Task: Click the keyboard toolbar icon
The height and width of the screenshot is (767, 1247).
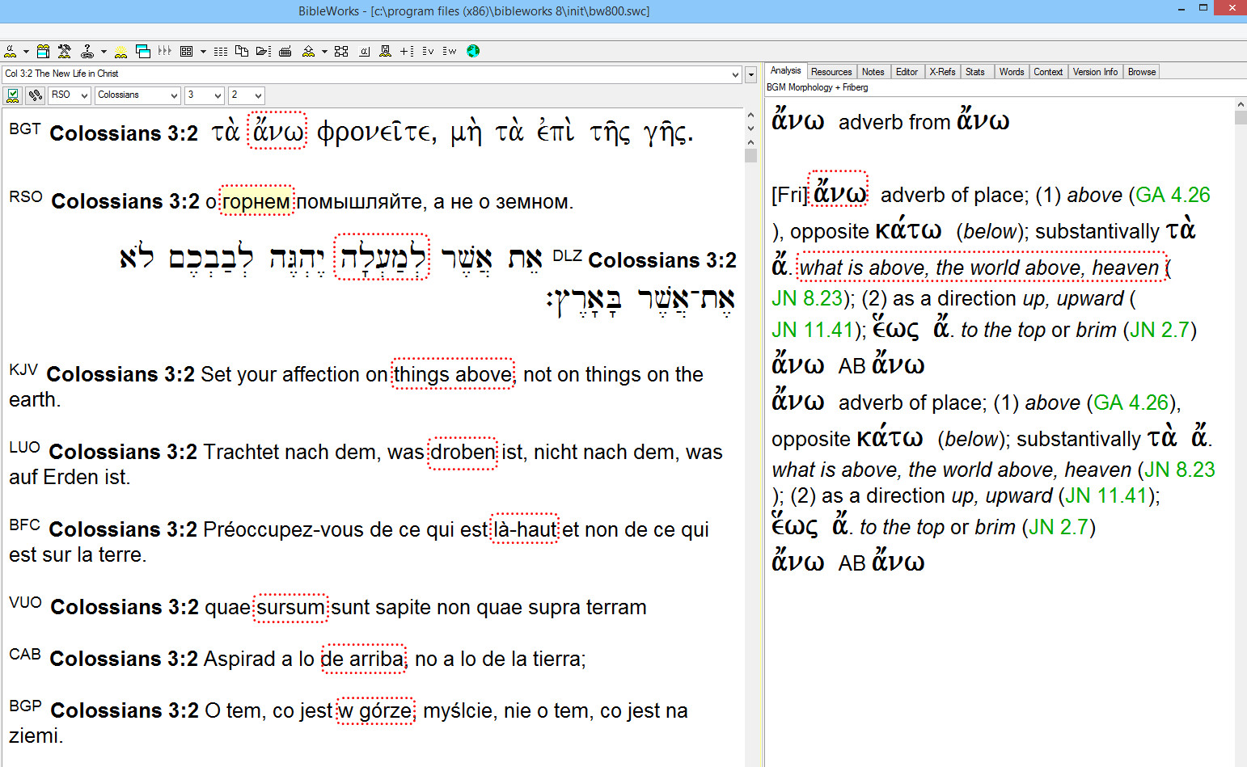Action: [285, 52]
